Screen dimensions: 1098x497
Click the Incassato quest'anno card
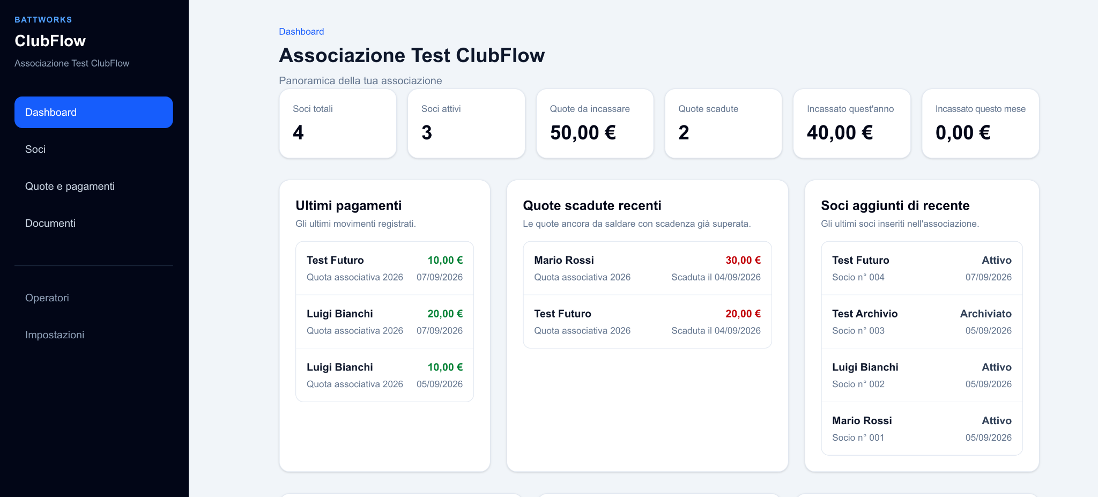click(x=852, y=123)
